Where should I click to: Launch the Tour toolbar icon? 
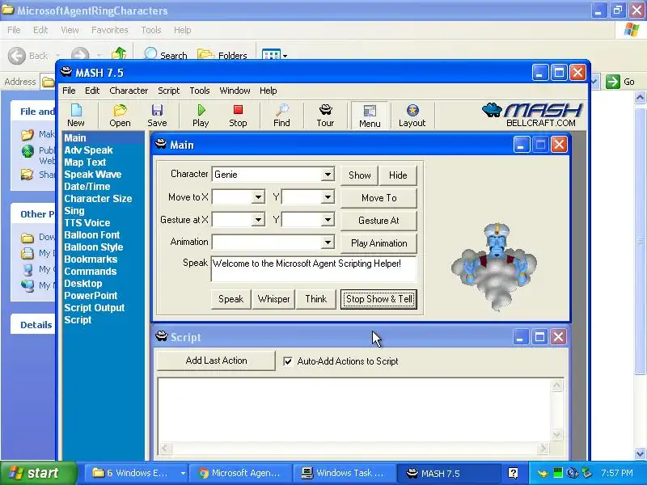tap(326, 116)
